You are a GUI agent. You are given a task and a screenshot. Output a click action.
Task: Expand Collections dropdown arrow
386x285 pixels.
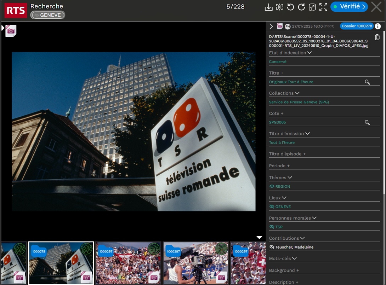[x=297, y=93]
